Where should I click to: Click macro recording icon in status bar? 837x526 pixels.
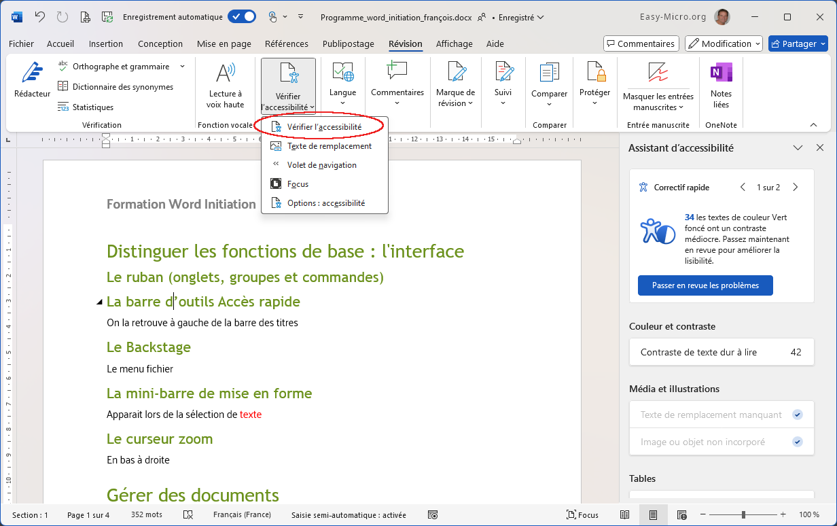tap(433, 515)
